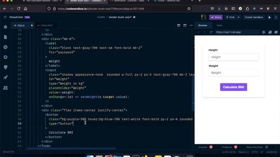Open the React DevTools tab
Viewport: 280px width, 157px height.
255,147
